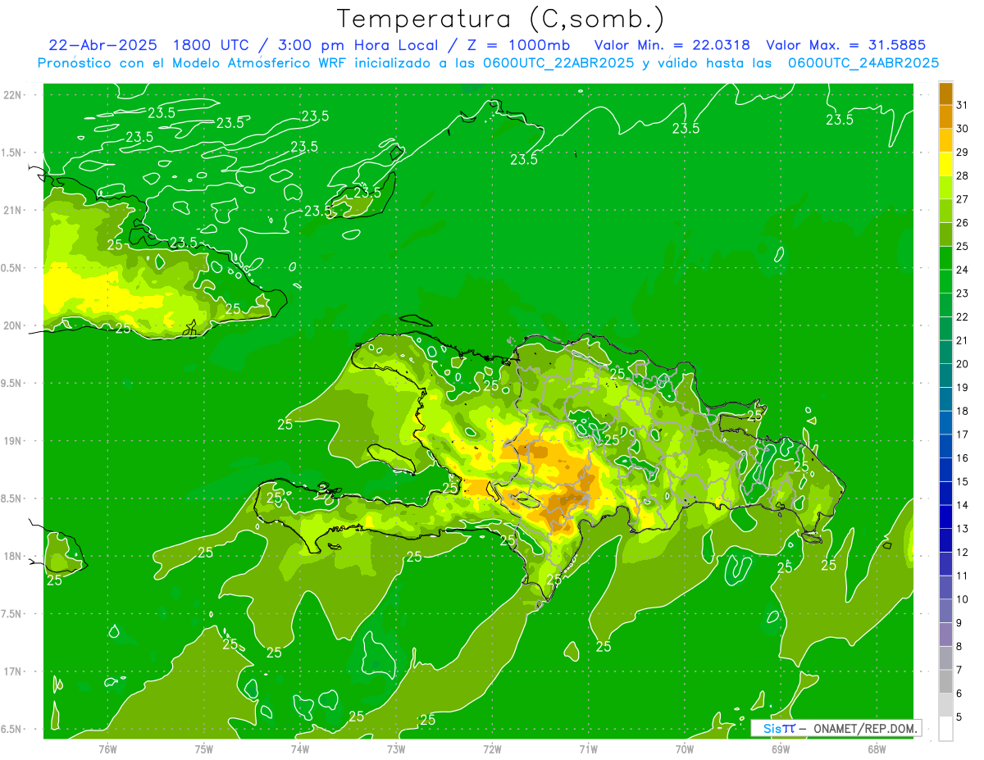This screenshot has width=984, height=760.
Task: Pick the white swatch below 5
Action: [945, 729]
